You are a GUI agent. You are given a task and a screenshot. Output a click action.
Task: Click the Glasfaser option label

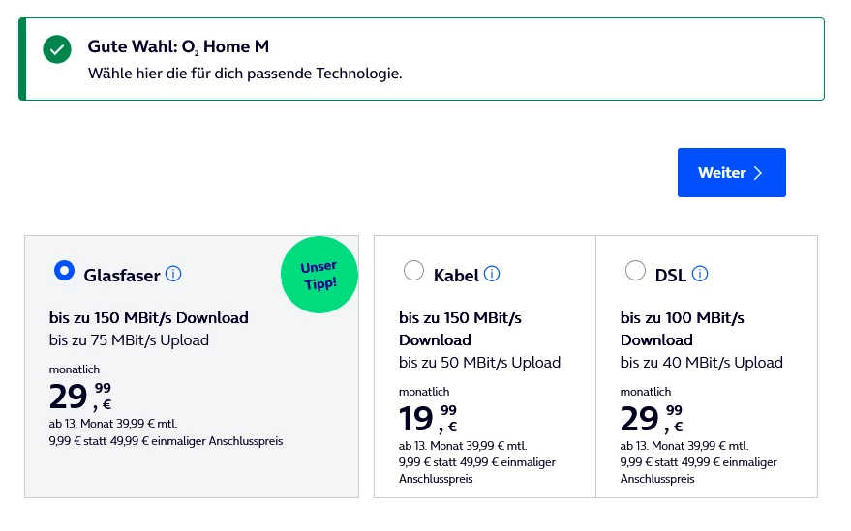(122, 276)
